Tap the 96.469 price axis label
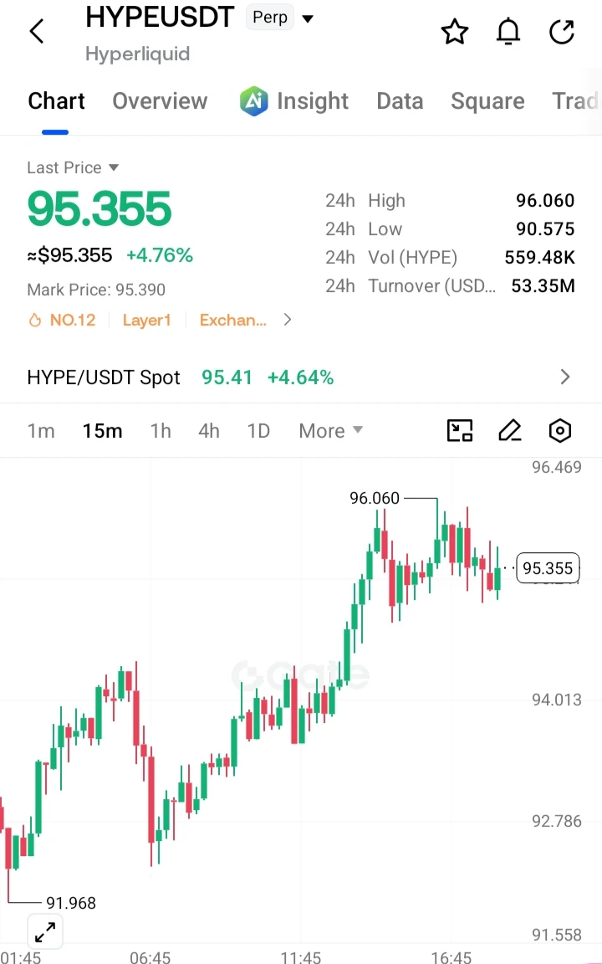This screenshot has height=964, width=602. [x=556, y=467]
